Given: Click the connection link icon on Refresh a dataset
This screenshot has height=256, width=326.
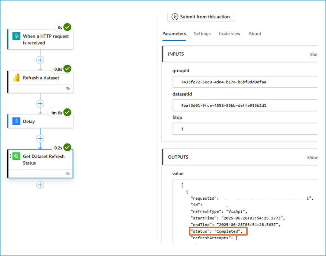Looking at the screenshot, I should pyautogui.click(x=68, y=89).
